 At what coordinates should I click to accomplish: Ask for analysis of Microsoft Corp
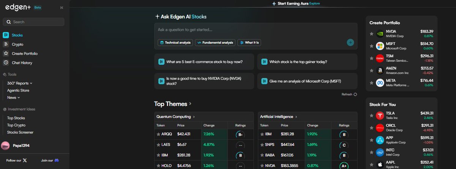(x=307, y=81)
